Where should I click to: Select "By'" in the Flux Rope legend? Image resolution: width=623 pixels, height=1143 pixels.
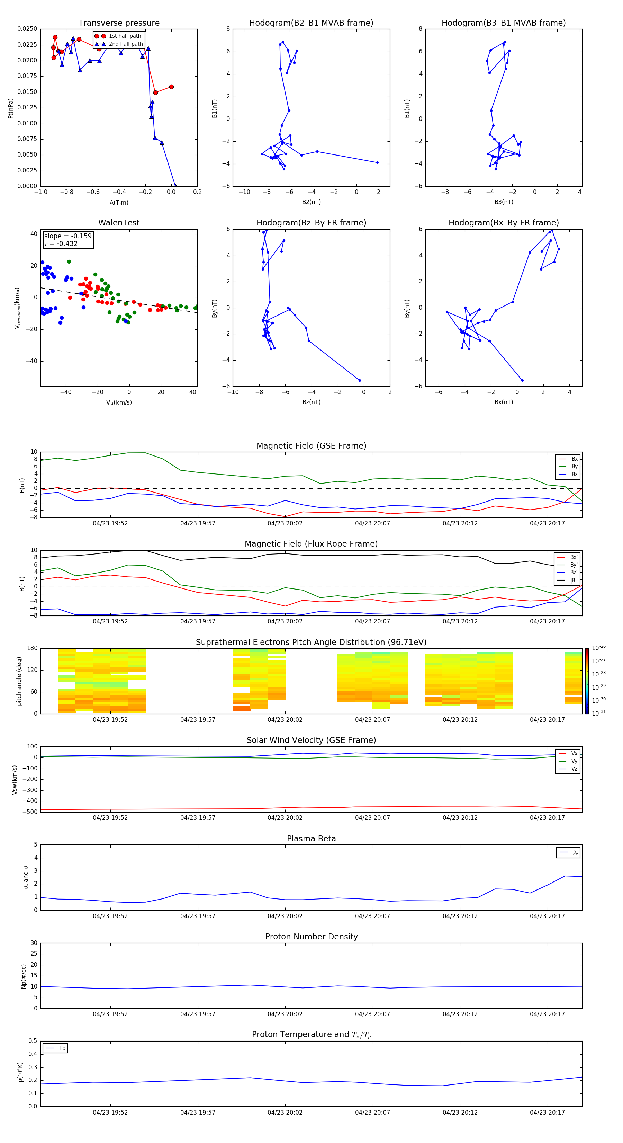[568, 565]
